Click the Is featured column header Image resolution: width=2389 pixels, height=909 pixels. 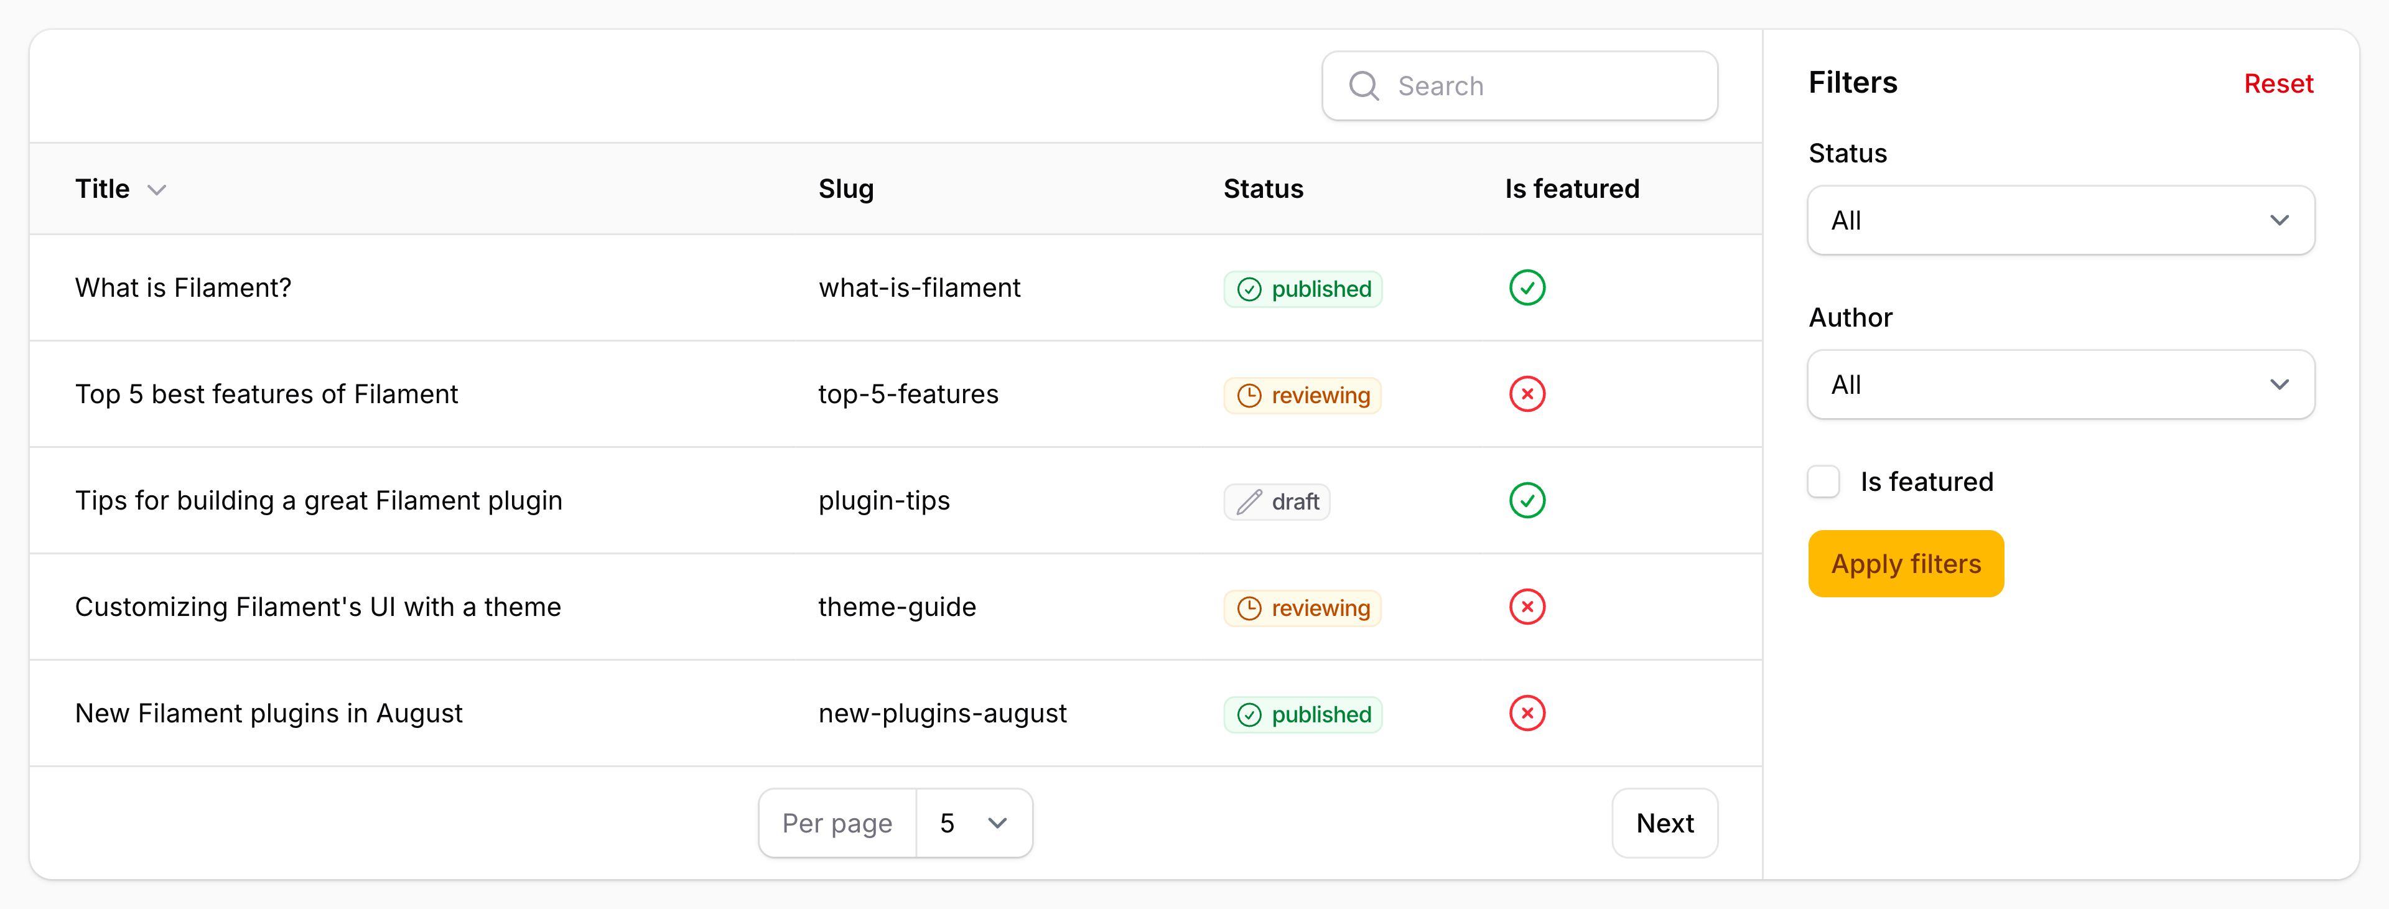1572,189
